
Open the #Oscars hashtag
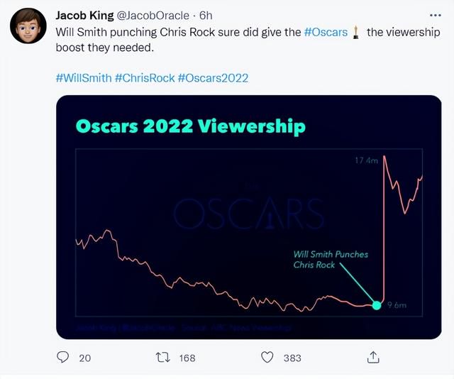coord(326,32)
